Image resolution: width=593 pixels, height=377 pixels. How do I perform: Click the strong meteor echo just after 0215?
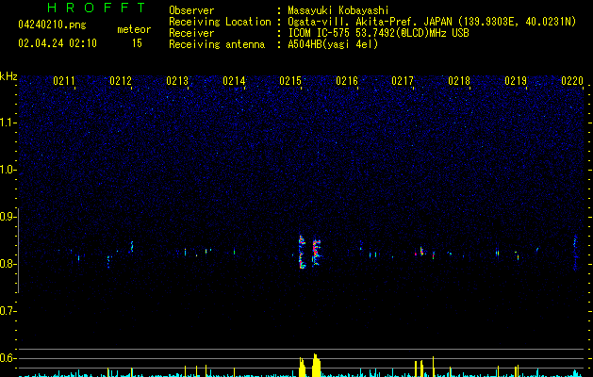point(302,253)
